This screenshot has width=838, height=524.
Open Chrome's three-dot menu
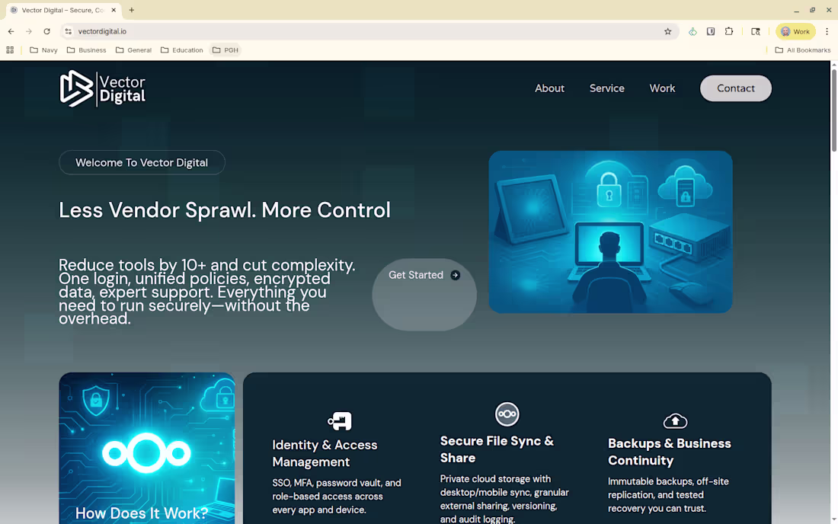(x=827, y=31)
